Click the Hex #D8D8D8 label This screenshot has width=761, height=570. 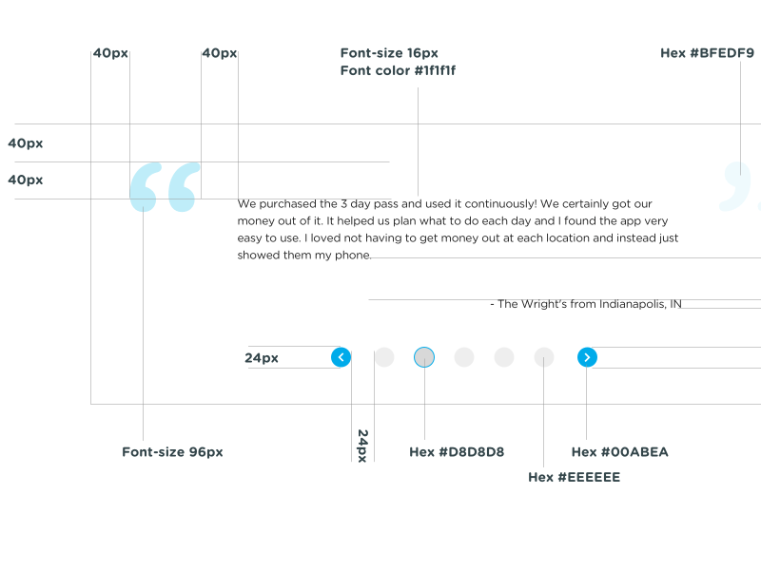pyautogui.click(x=457, y=452)
